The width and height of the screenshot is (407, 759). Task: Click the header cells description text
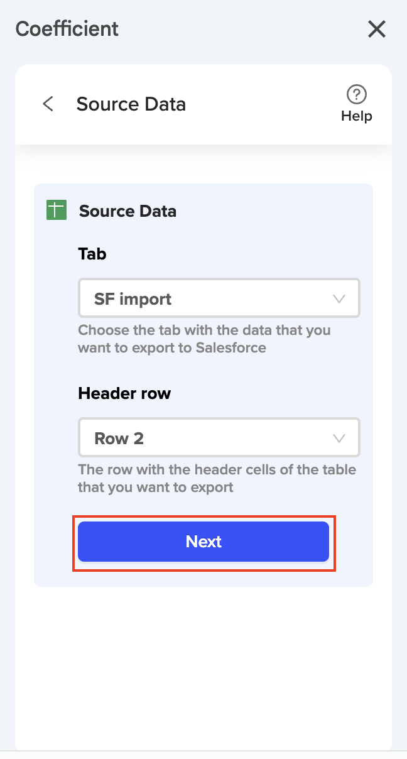(216, 478)
